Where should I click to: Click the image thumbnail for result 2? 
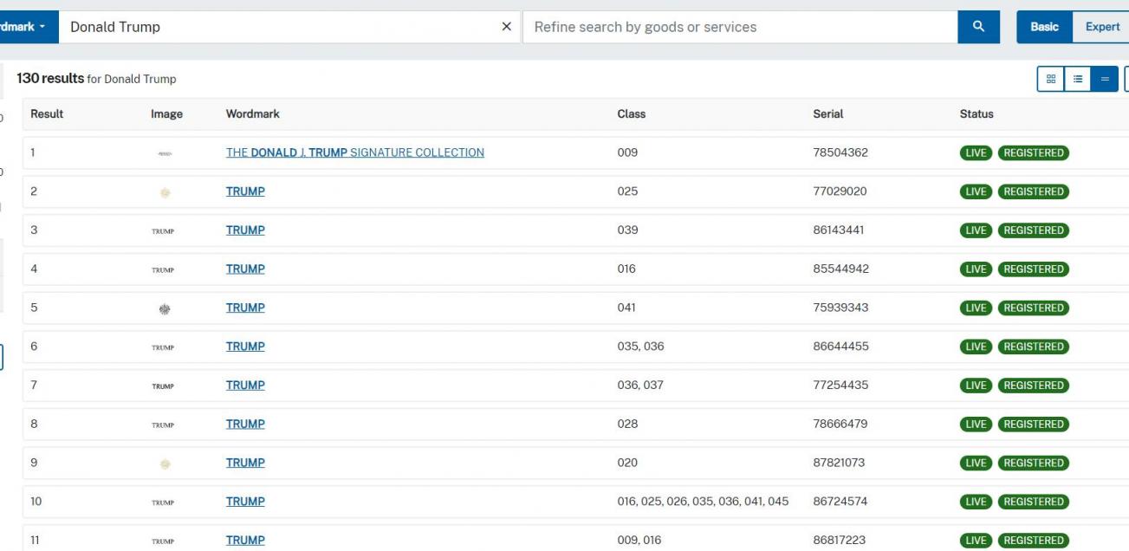(x=166, y=192)
